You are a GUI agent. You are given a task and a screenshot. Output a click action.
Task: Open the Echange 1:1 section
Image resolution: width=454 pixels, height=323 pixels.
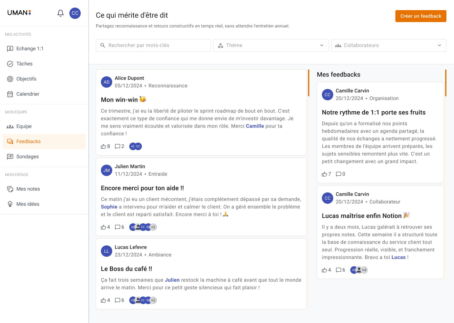tap(30, 49)
